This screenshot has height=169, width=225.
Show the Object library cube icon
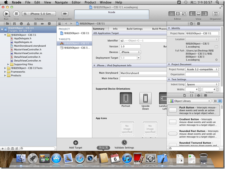point(198,95)
